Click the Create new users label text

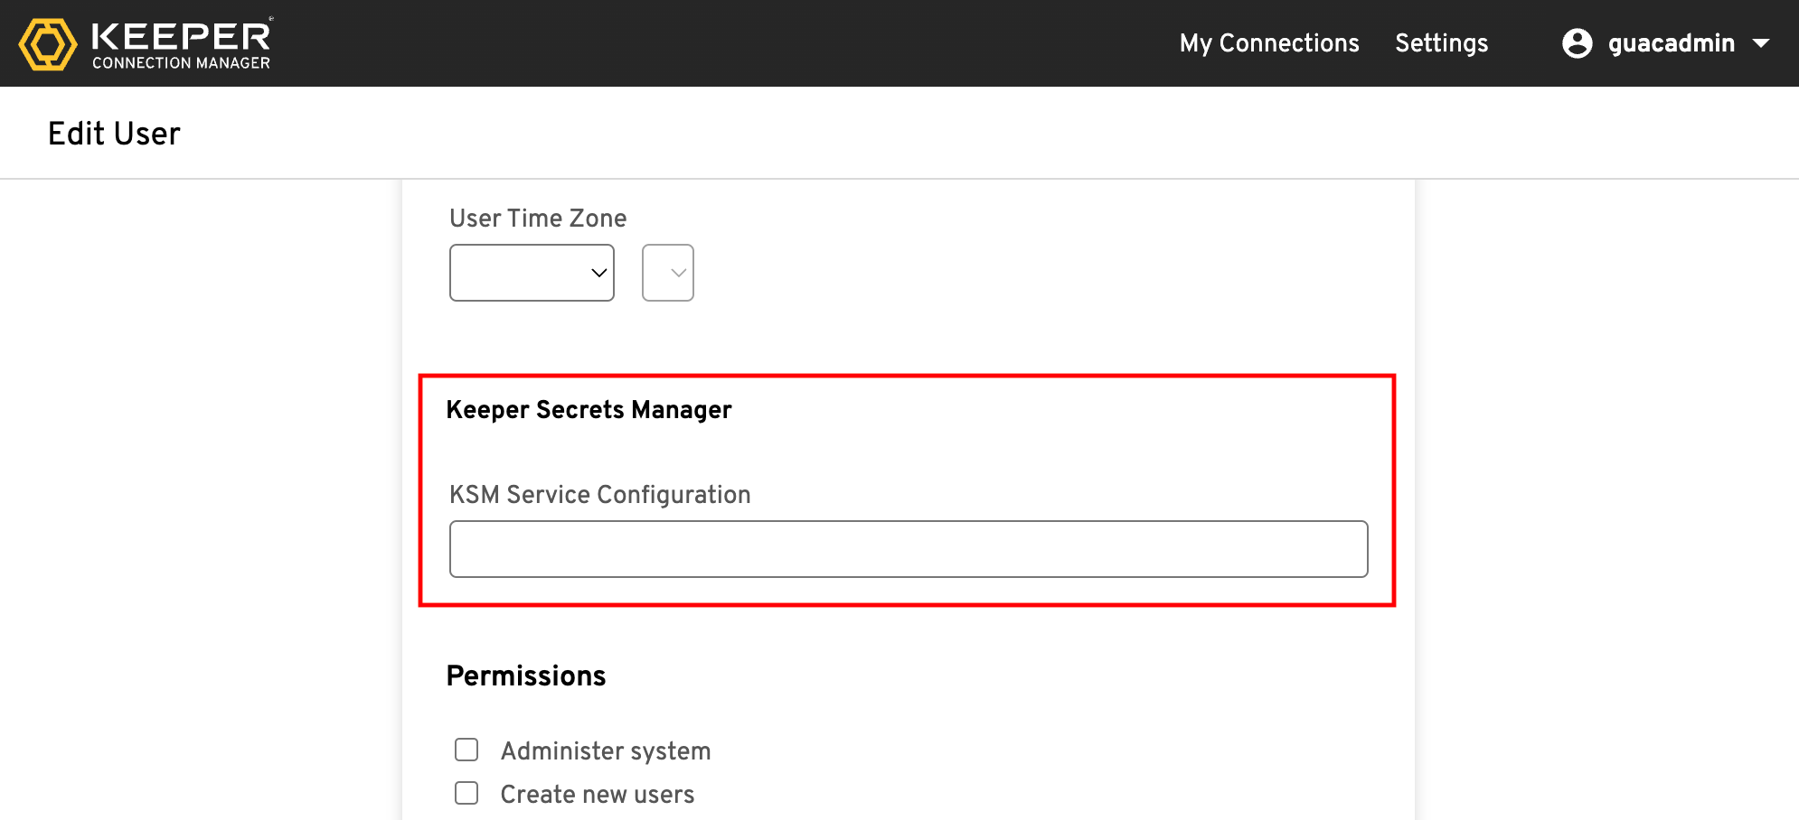click(x=598, y=795)
